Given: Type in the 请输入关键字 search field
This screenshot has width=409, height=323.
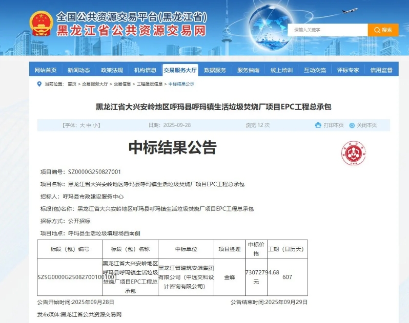Looking at the screenshot, I should [x=329, y=30].
